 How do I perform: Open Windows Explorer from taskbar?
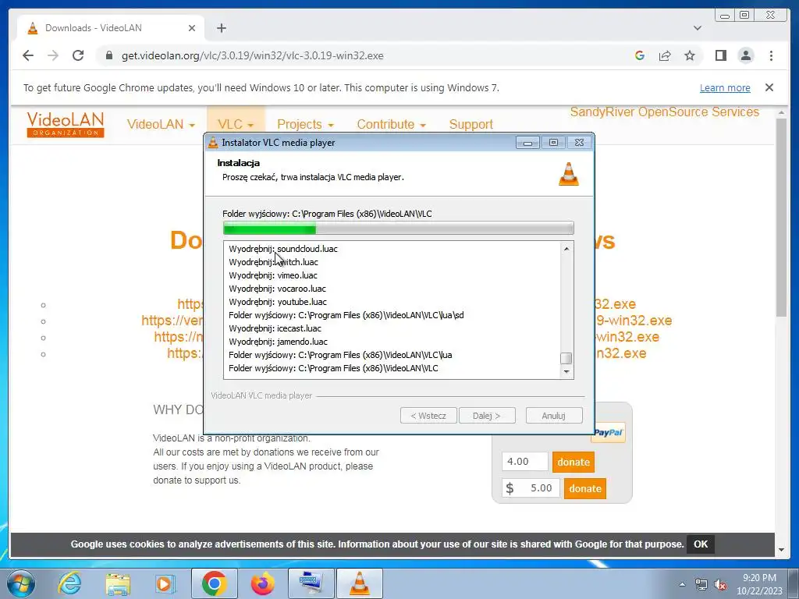[118, 583]
